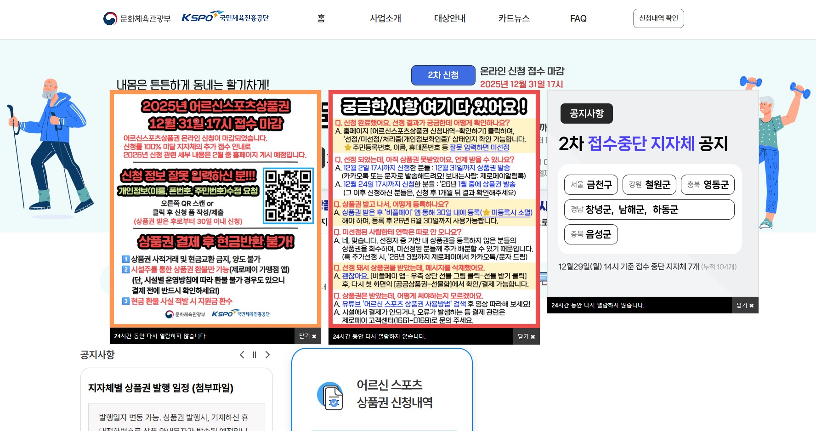Open the FAQ menu item

(x=578, y=18)
